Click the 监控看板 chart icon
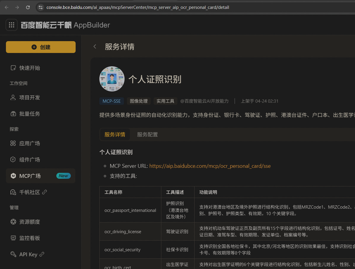This screenshot has height=269, width=355. [13, 238]
